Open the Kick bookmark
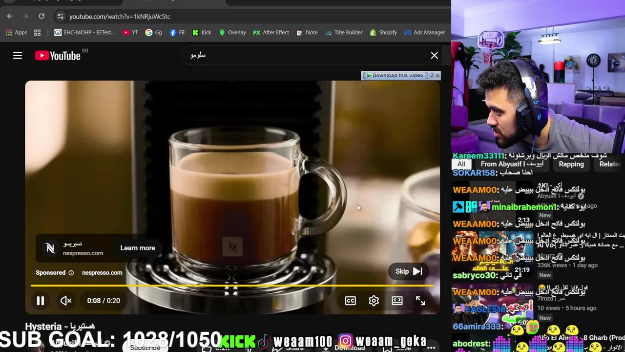The width and height of the screenshot is (625, 352). 202,33
